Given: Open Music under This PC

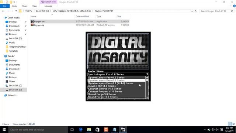Looking at the screenshot, I should (12, 73).
